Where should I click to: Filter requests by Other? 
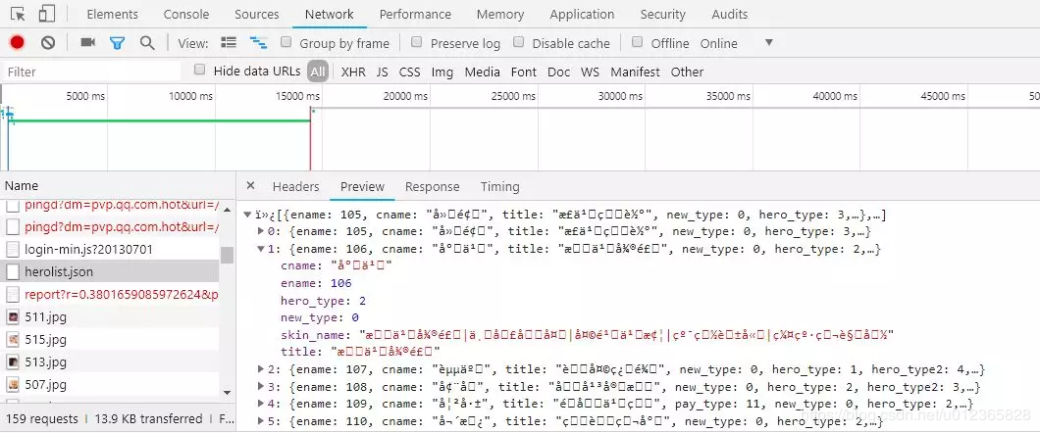click(x=687, y=72)
